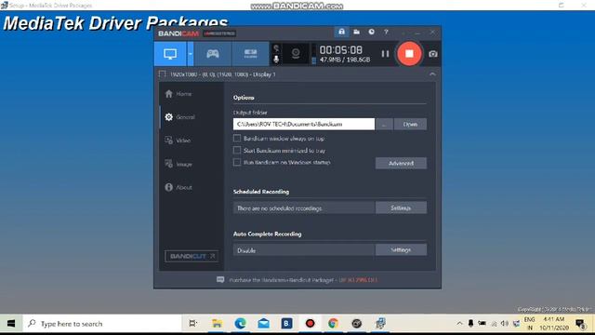Switch to MediaTek setup taskbar icon

coord(380,324)
